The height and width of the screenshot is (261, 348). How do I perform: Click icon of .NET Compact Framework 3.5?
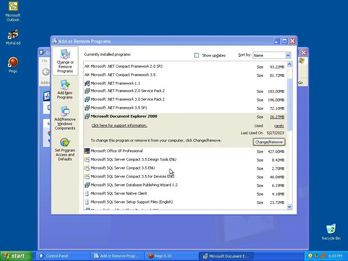point(87,75)
